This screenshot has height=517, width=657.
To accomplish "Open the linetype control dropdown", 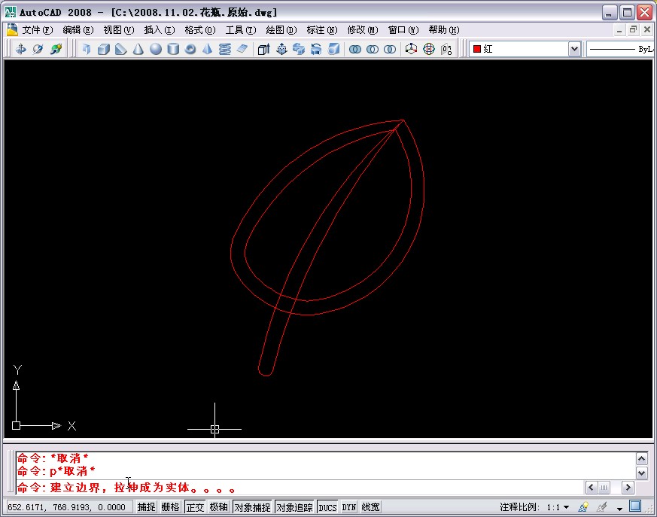I will pyautogui.click(x=619, y=49).
